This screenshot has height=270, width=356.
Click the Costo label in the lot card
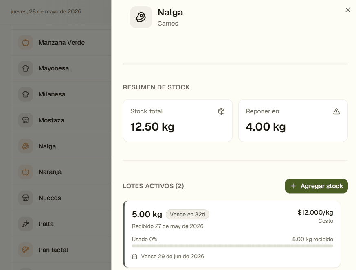[325, 221]
